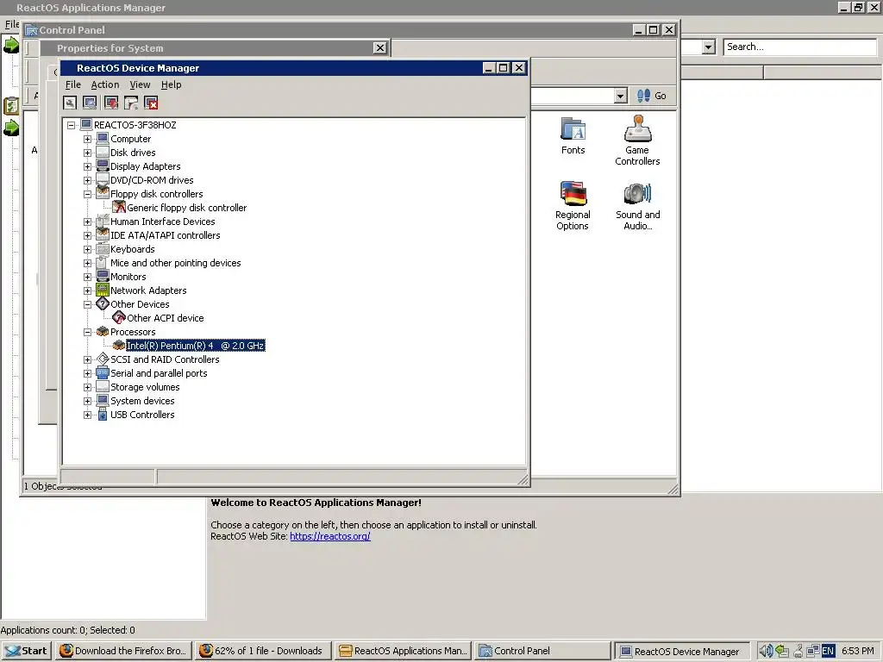Expand the IDE ATA/ATAPI controllers node

(87, 235)
